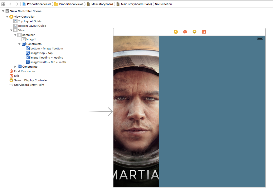Click the leading constraint icon
The height and width of the screenshot is (190, 273).
tap(28, 58)
